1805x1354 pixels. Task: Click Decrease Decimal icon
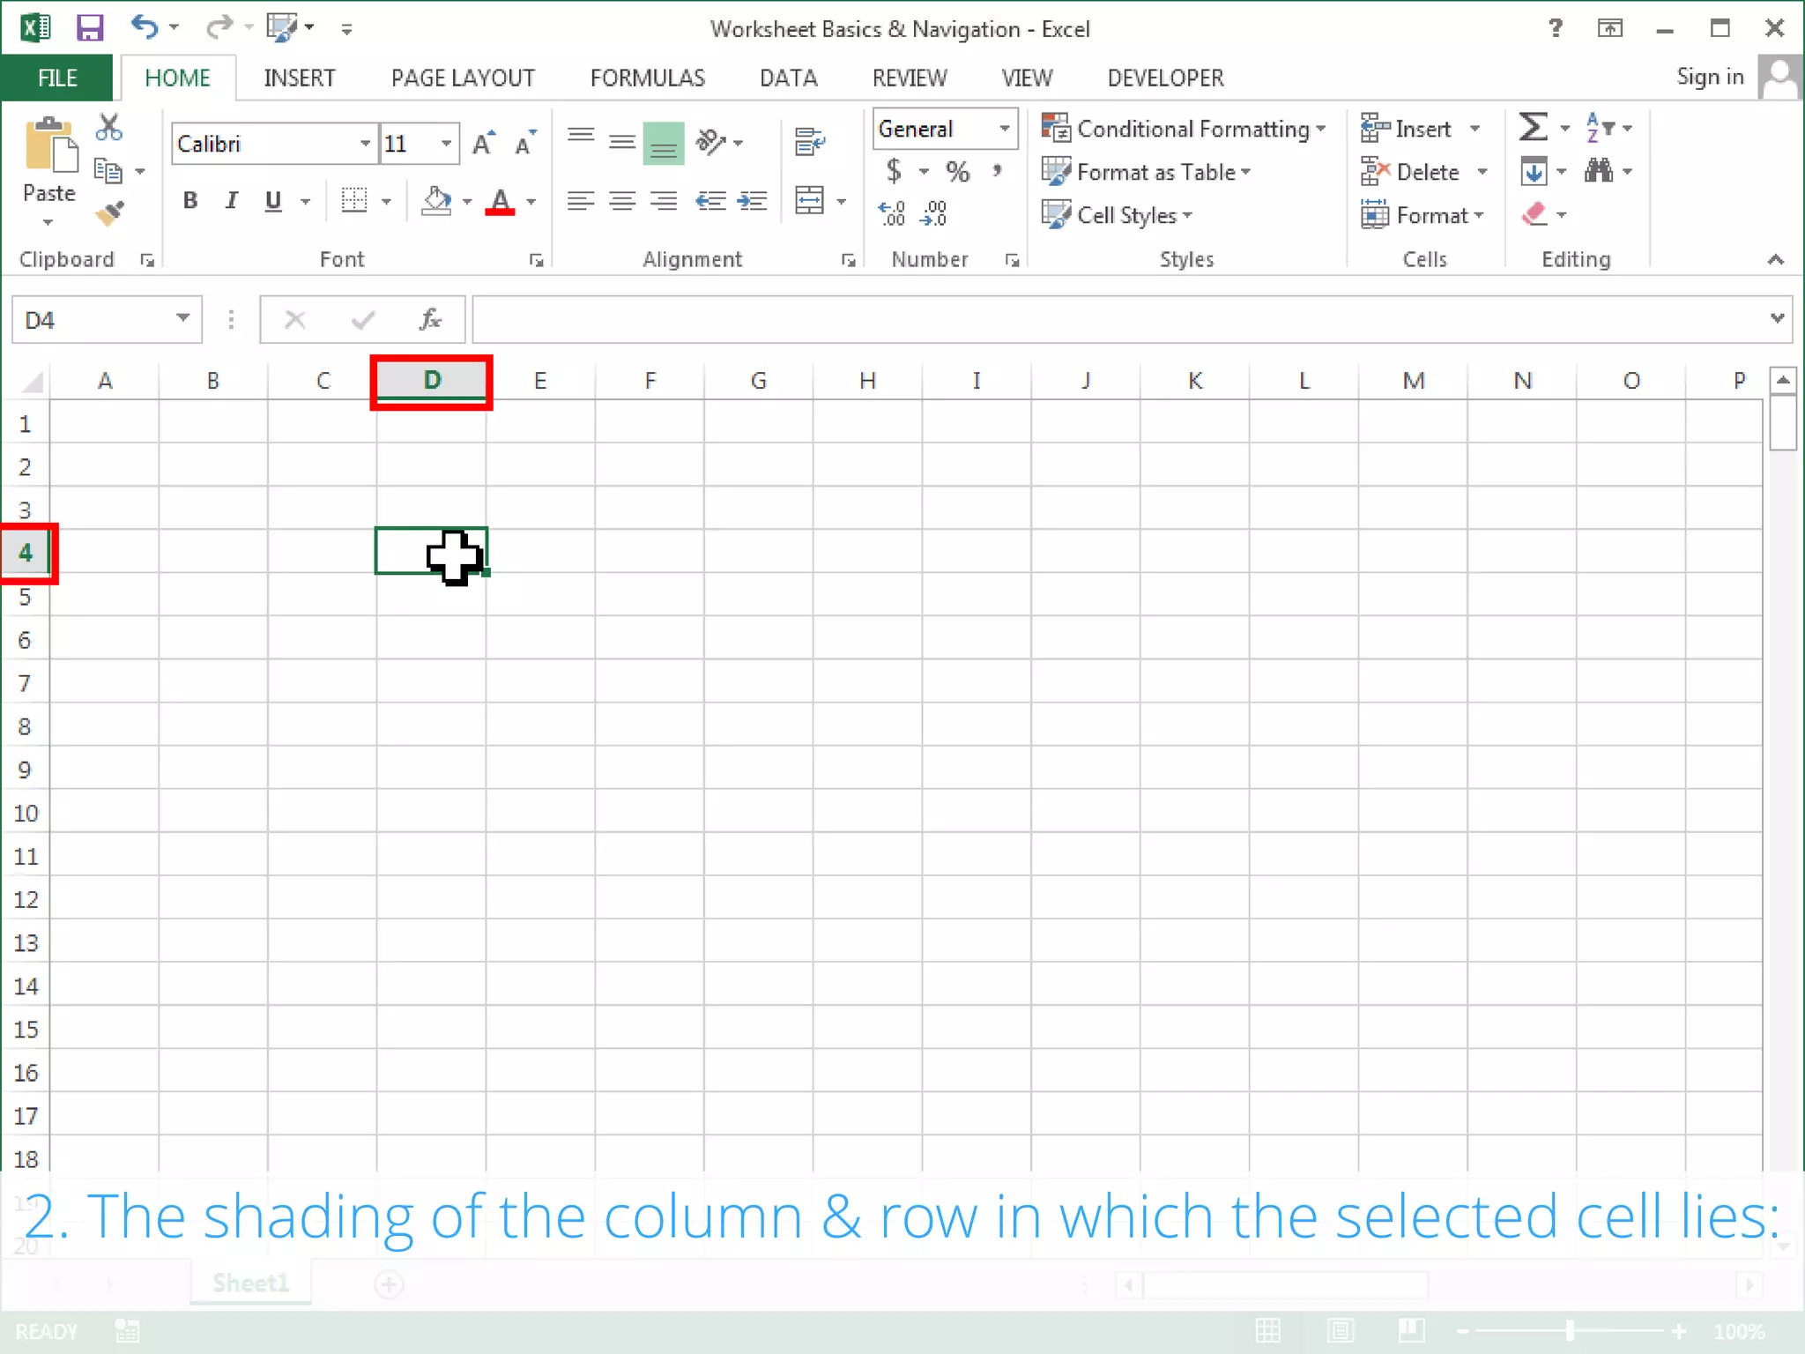coord(934,213)
